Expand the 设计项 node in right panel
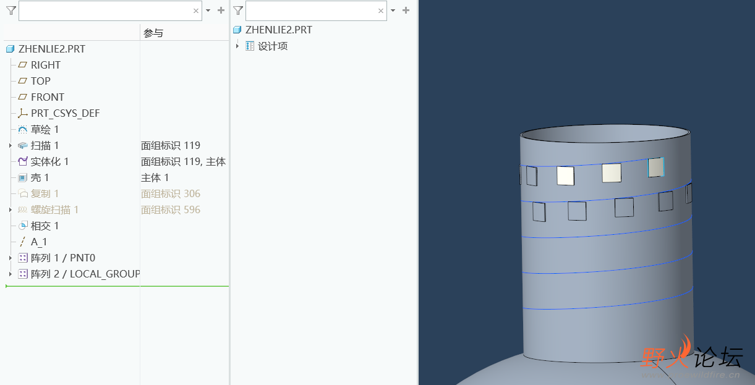 coord(237,46)
